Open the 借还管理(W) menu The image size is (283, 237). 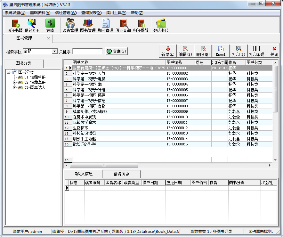pos(66,13)
